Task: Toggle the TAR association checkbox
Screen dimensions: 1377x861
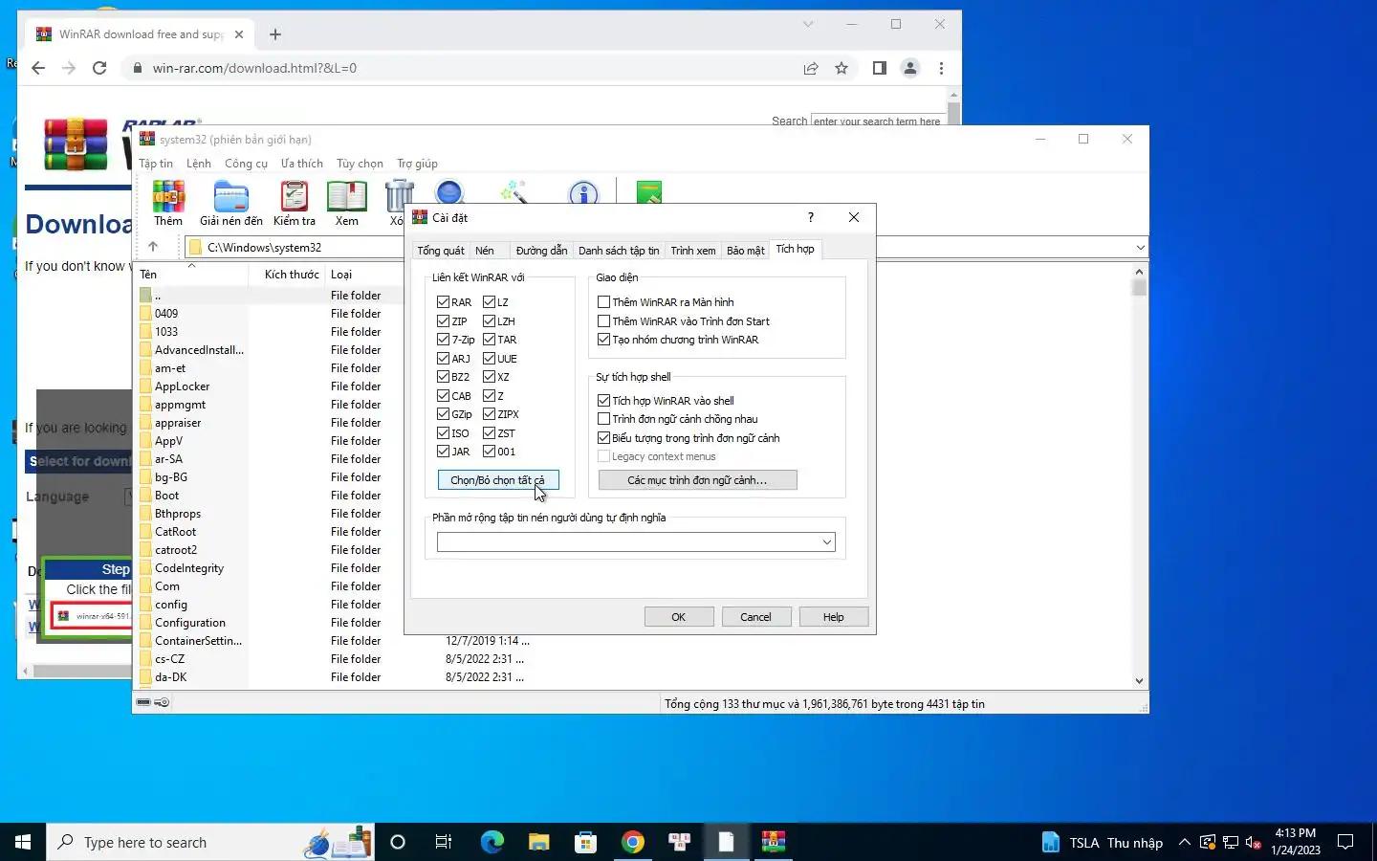Action: point(489,340)
